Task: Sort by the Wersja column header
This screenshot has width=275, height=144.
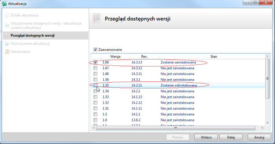Action: tap(115, 56)
